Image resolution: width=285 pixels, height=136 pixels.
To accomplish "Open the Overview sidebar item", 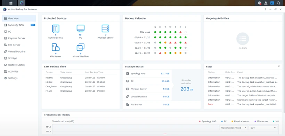I will pyautogui.click(x=19, y=18).
